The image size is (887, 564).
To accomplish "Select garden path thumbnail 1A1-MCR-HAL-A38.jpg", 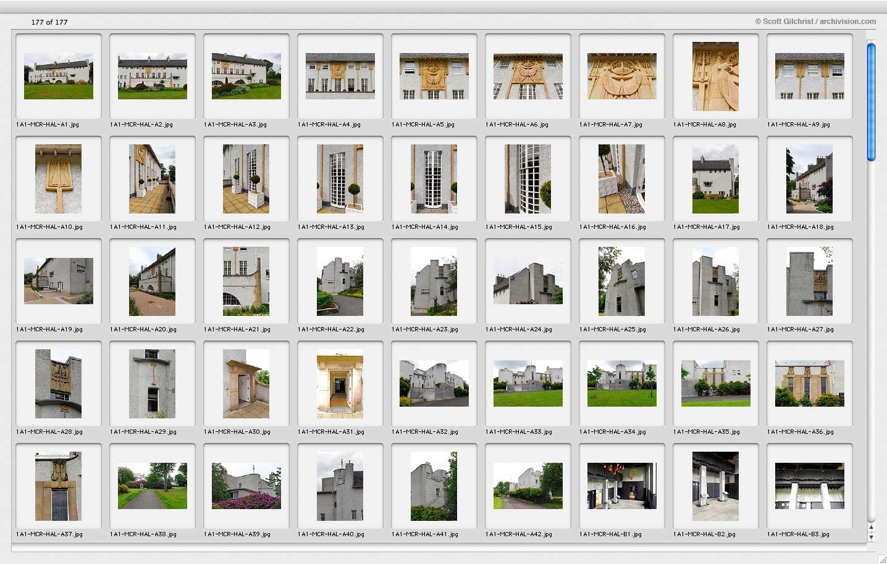I will (x=153, y=486).
